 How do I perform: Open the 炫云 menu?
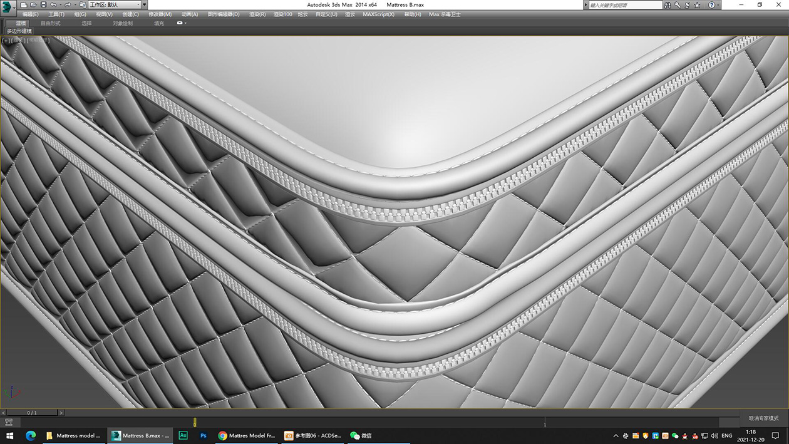(303, 14)
